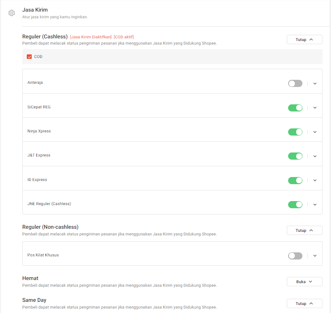Screen dimensions: 331x313
Task: Turn off the Ninja Xpress switch
Action: click(295, 132)
